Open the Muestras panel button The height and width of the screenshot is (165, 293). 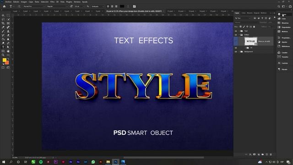click(283, 23)
